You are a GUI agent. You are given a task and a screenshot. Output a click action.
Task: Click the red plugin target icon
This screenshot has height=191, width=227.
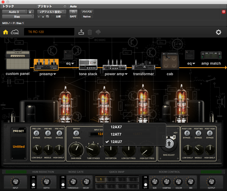pyautogui.click(x=224, y=12)
